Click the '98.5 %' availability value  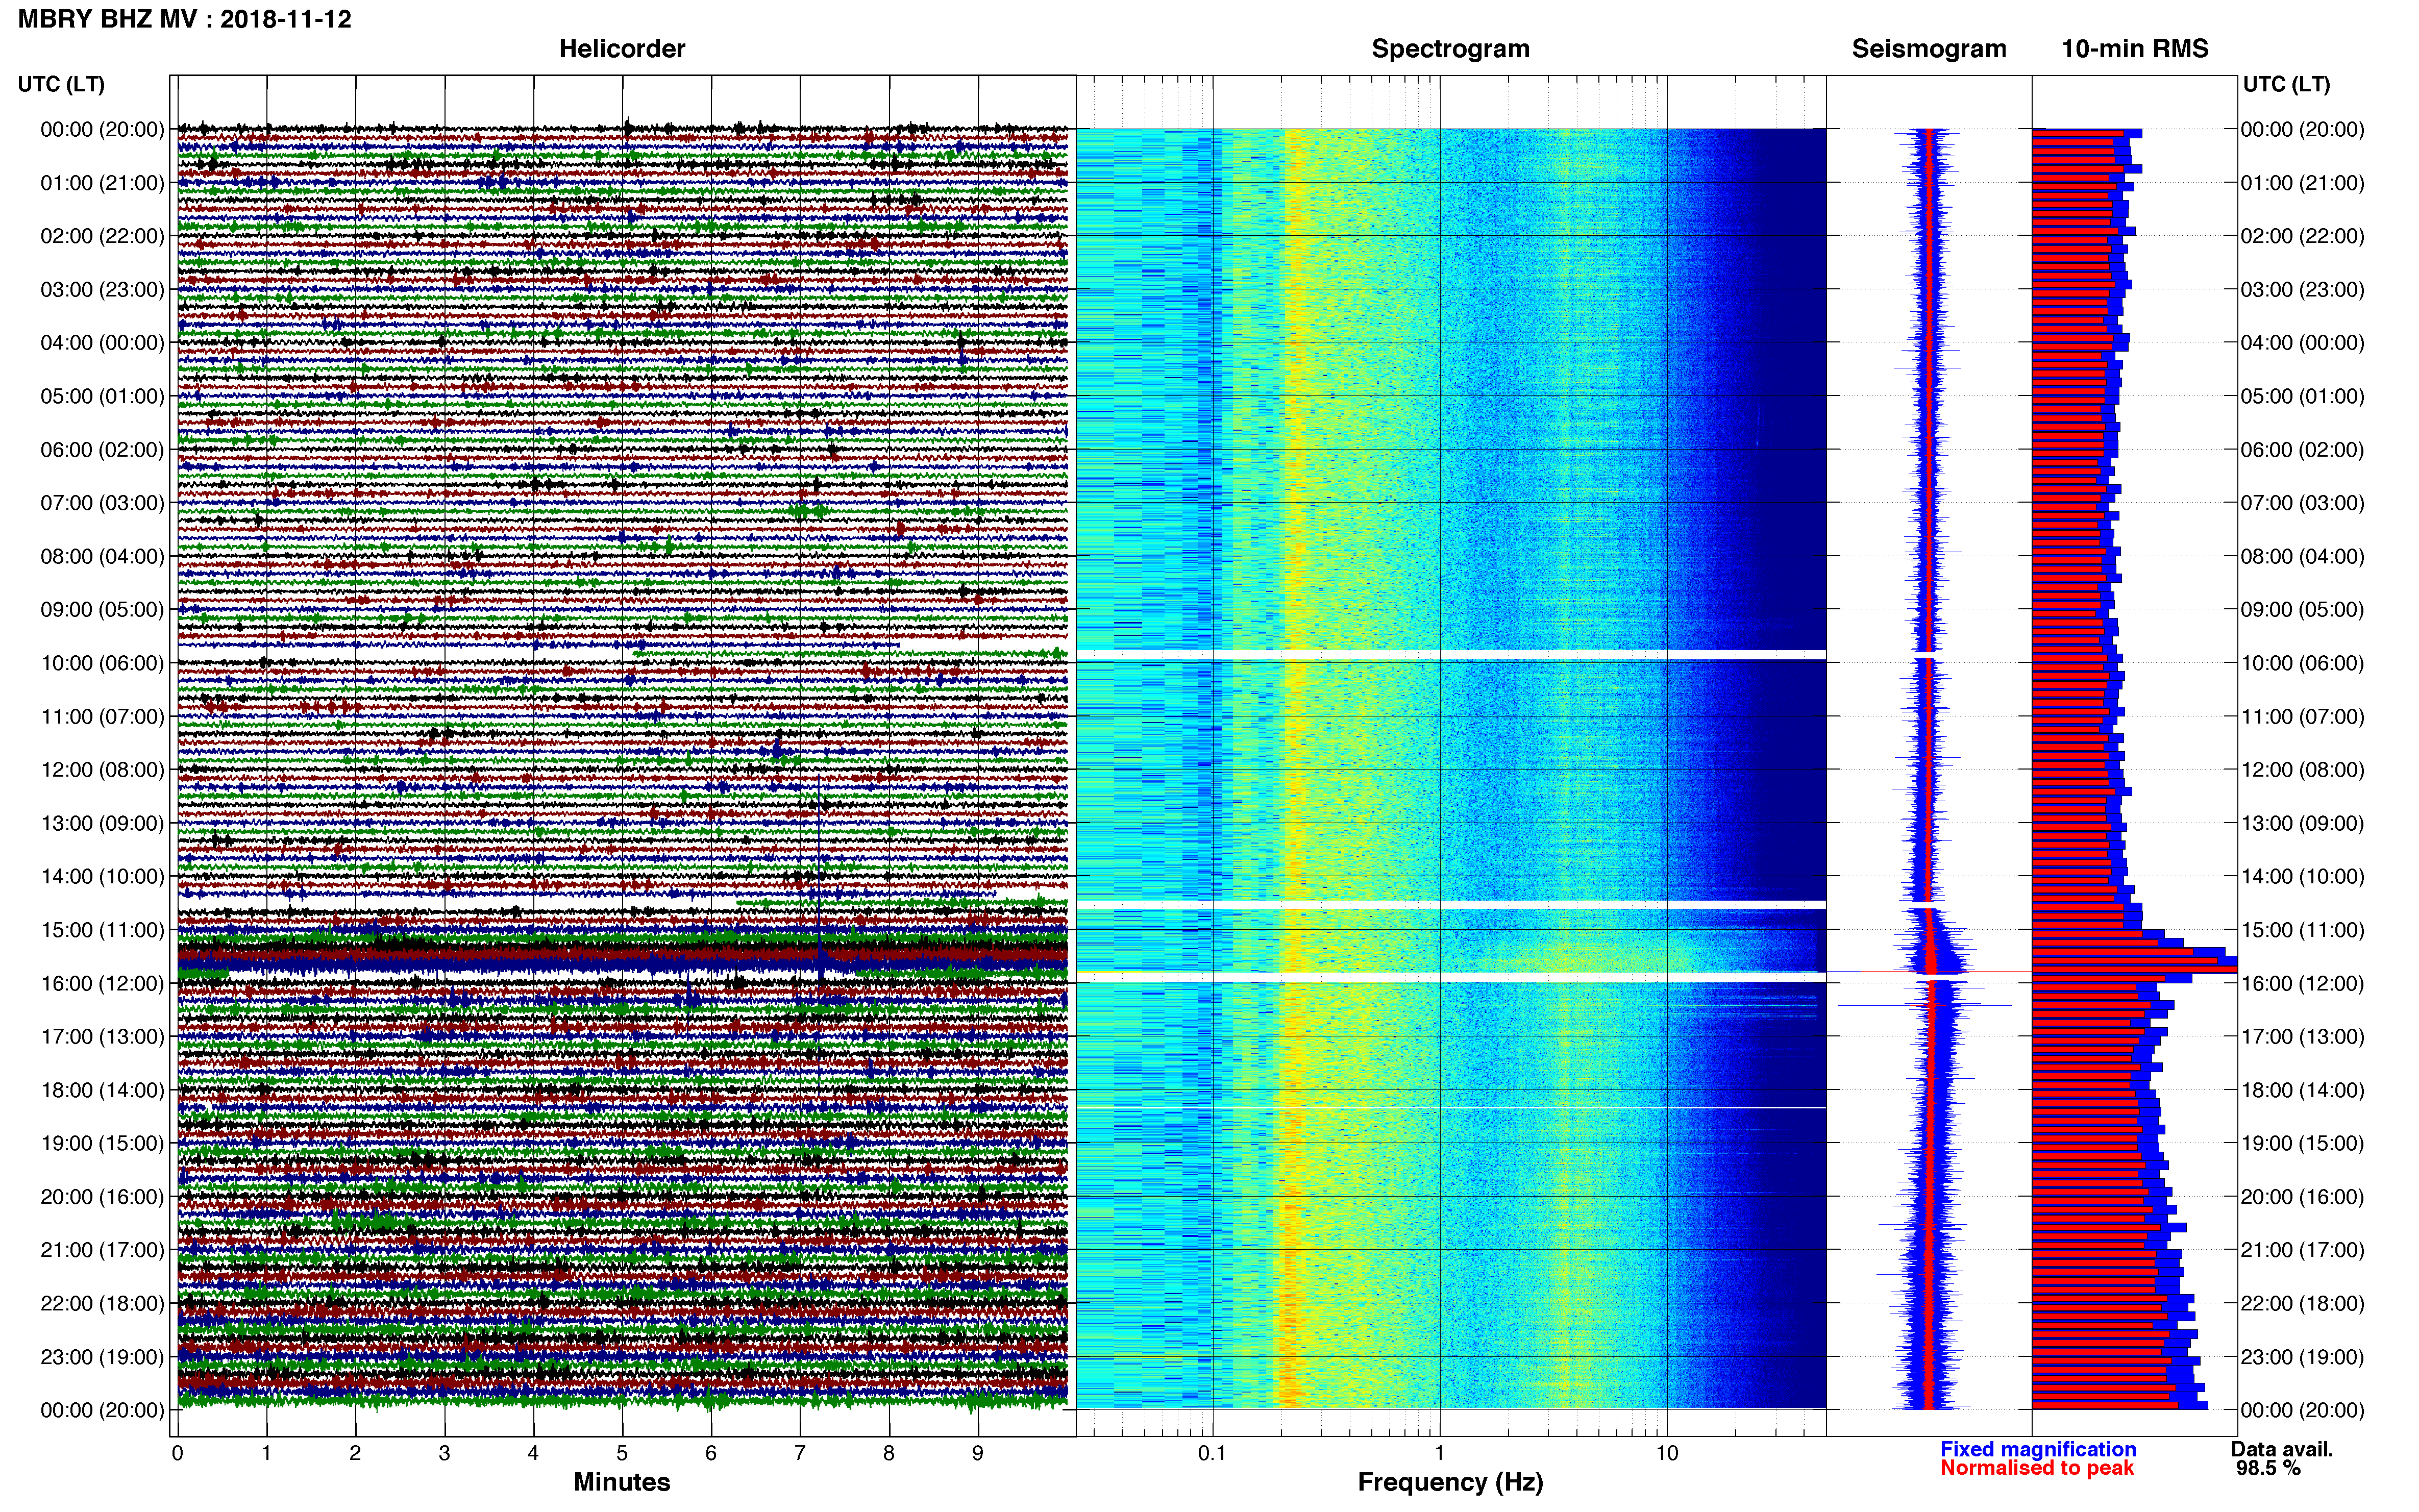[2268, 1468]
